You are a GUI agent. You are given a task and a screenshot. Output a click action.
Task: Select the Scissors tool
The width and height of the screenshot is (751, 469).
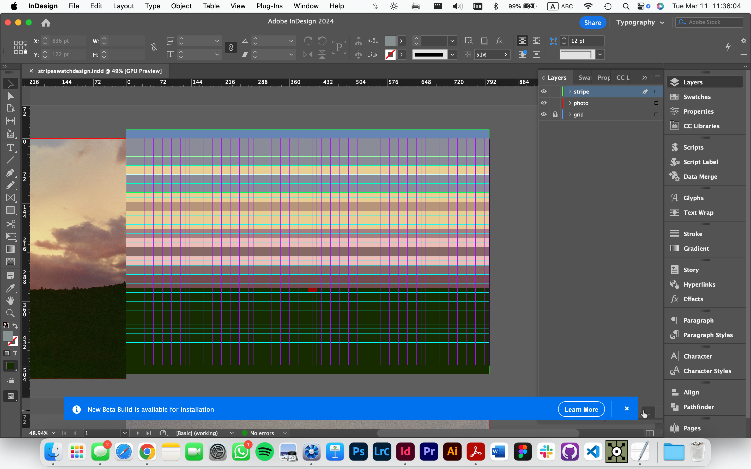(x=10, y=224)
